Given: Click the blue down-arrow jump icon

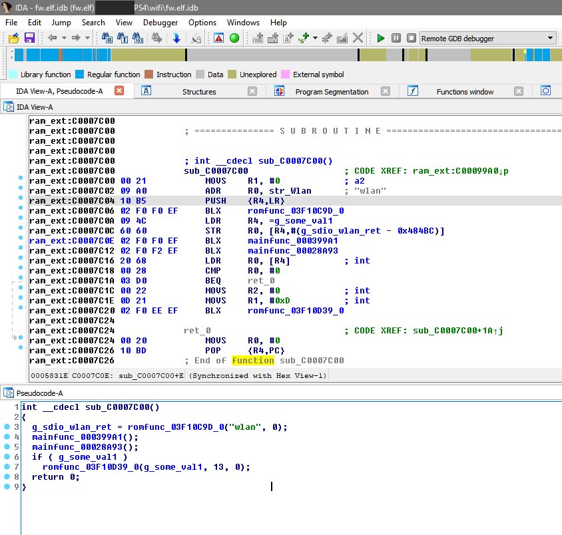Looking at the screenshot, I should [176, 39].
